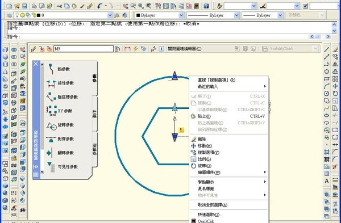
Task: Select the Rotation parameter tool (旋轉參數)
Action: click(x=60, y=125)
